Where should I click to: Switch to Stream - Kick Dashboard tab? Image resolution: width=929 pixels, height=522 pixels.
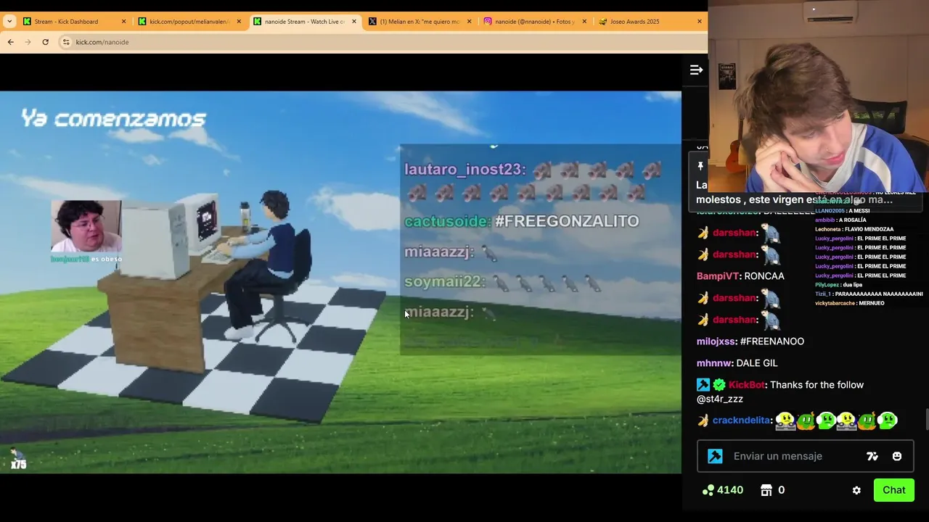tap(74, 21)
